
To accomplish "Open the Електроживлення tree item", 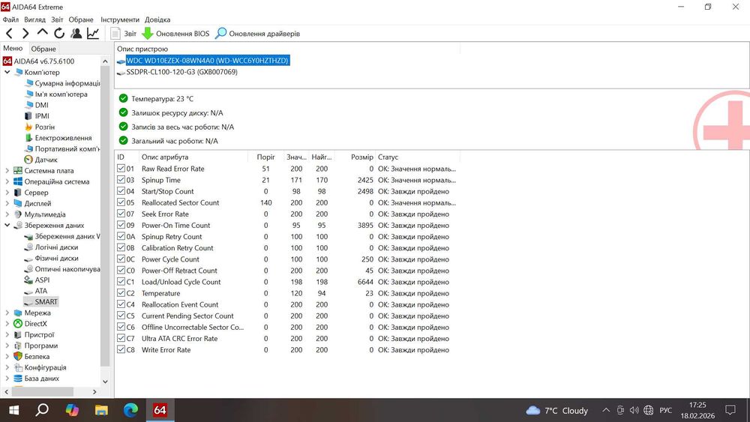I will [x=63, y=138].
